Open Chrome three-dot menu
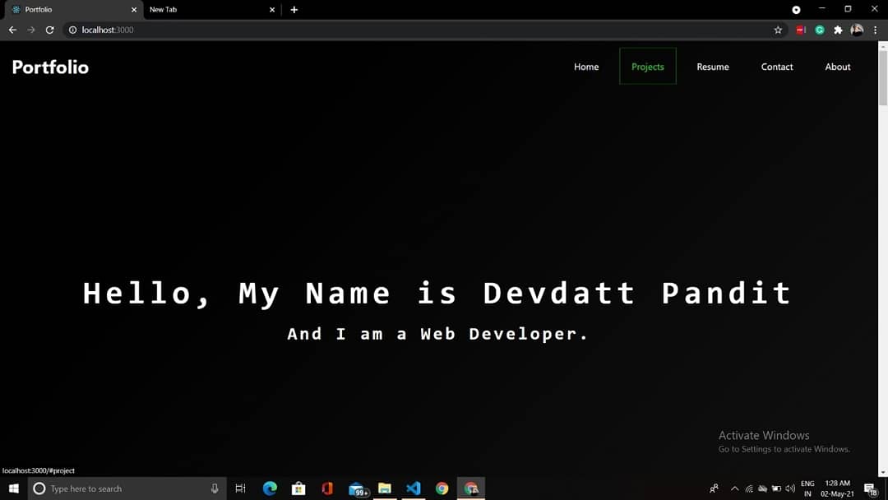 tap(876, 30)
